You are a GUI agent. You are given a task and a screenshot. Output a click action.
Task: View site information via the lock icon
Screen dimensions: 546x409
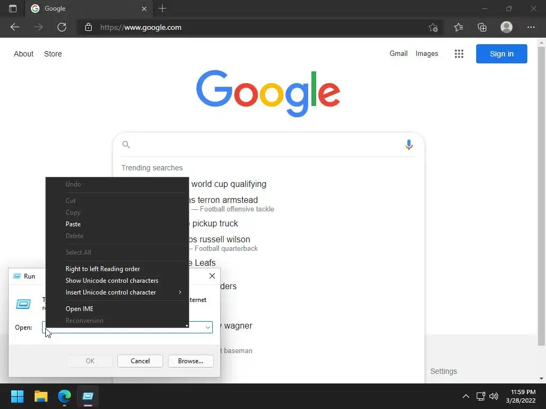[89, 27]
